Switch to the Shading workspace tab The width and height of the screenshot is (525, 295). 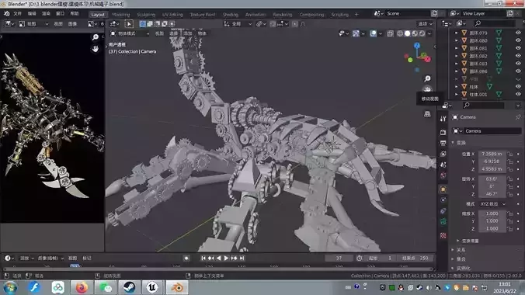pyautogui.click(x=231, y=15)
